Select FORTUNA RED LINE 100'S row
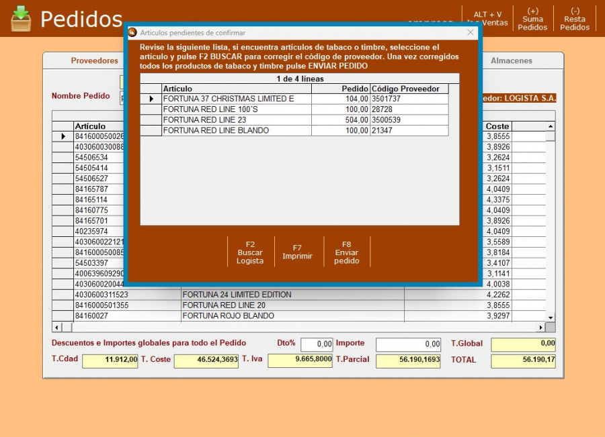This screenshot has width=605, height=437. pos(229,109)
